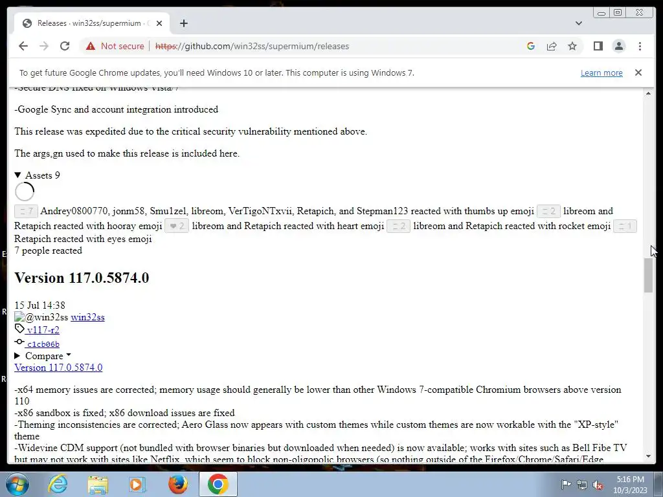Close the Releases supermium tab
The image size is (663, 497).
[159, 23]
